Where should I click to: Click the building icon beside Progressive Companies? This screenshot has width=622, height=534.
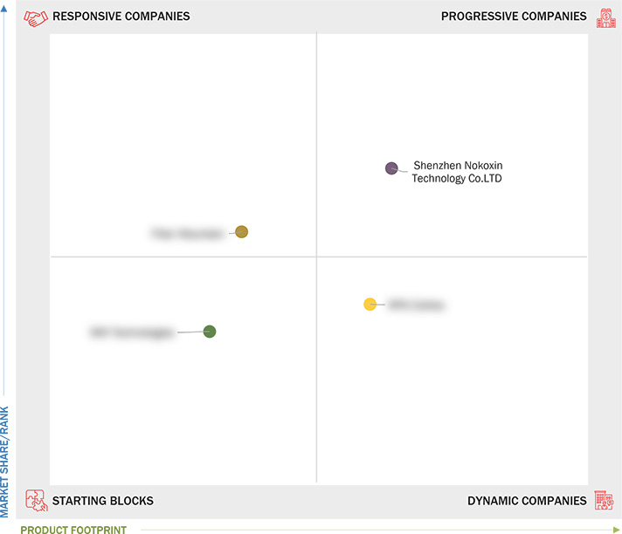pos(606,17)
